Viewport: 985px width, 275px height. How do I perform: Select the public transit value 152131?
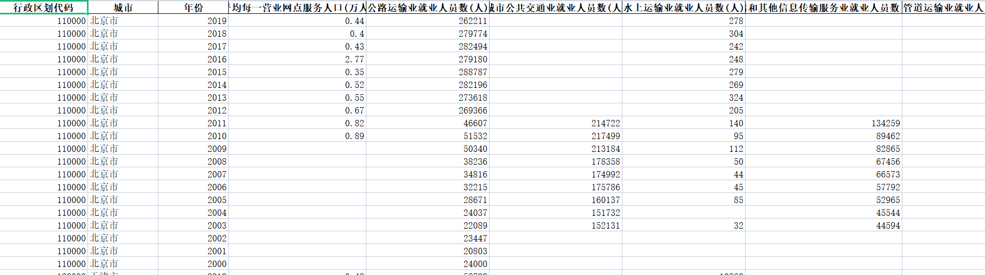pos(556,225)
